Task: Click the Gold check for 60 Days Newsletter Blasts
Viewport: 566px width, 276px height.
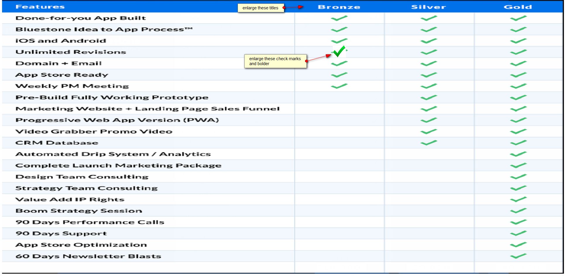Action: point(518,256)
